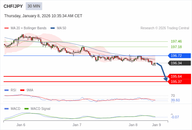Select the CHF/JPY pair title
The image size is (192, 130).
click(13, 6)
